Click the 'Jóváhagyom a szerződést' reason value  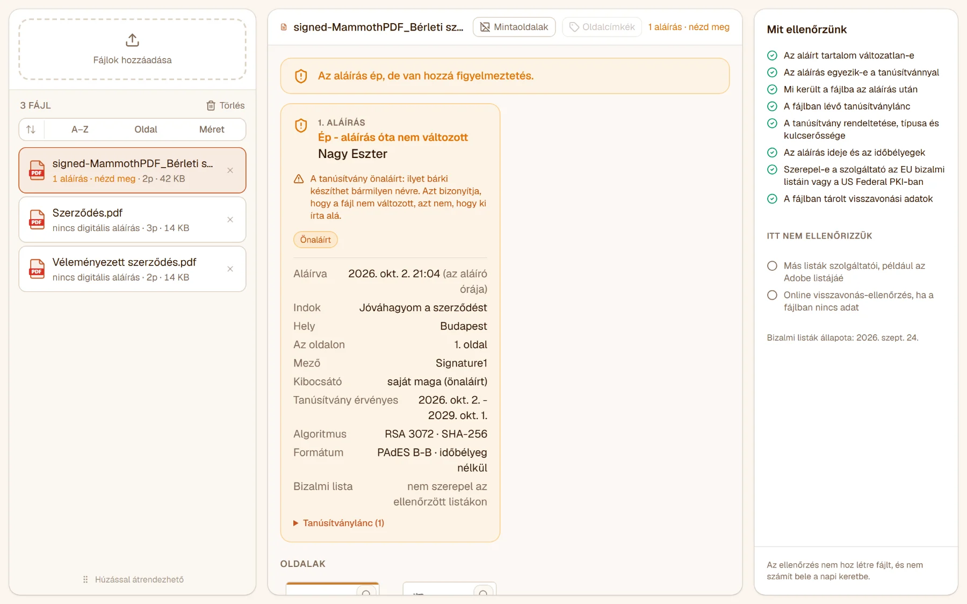point(423,308)
